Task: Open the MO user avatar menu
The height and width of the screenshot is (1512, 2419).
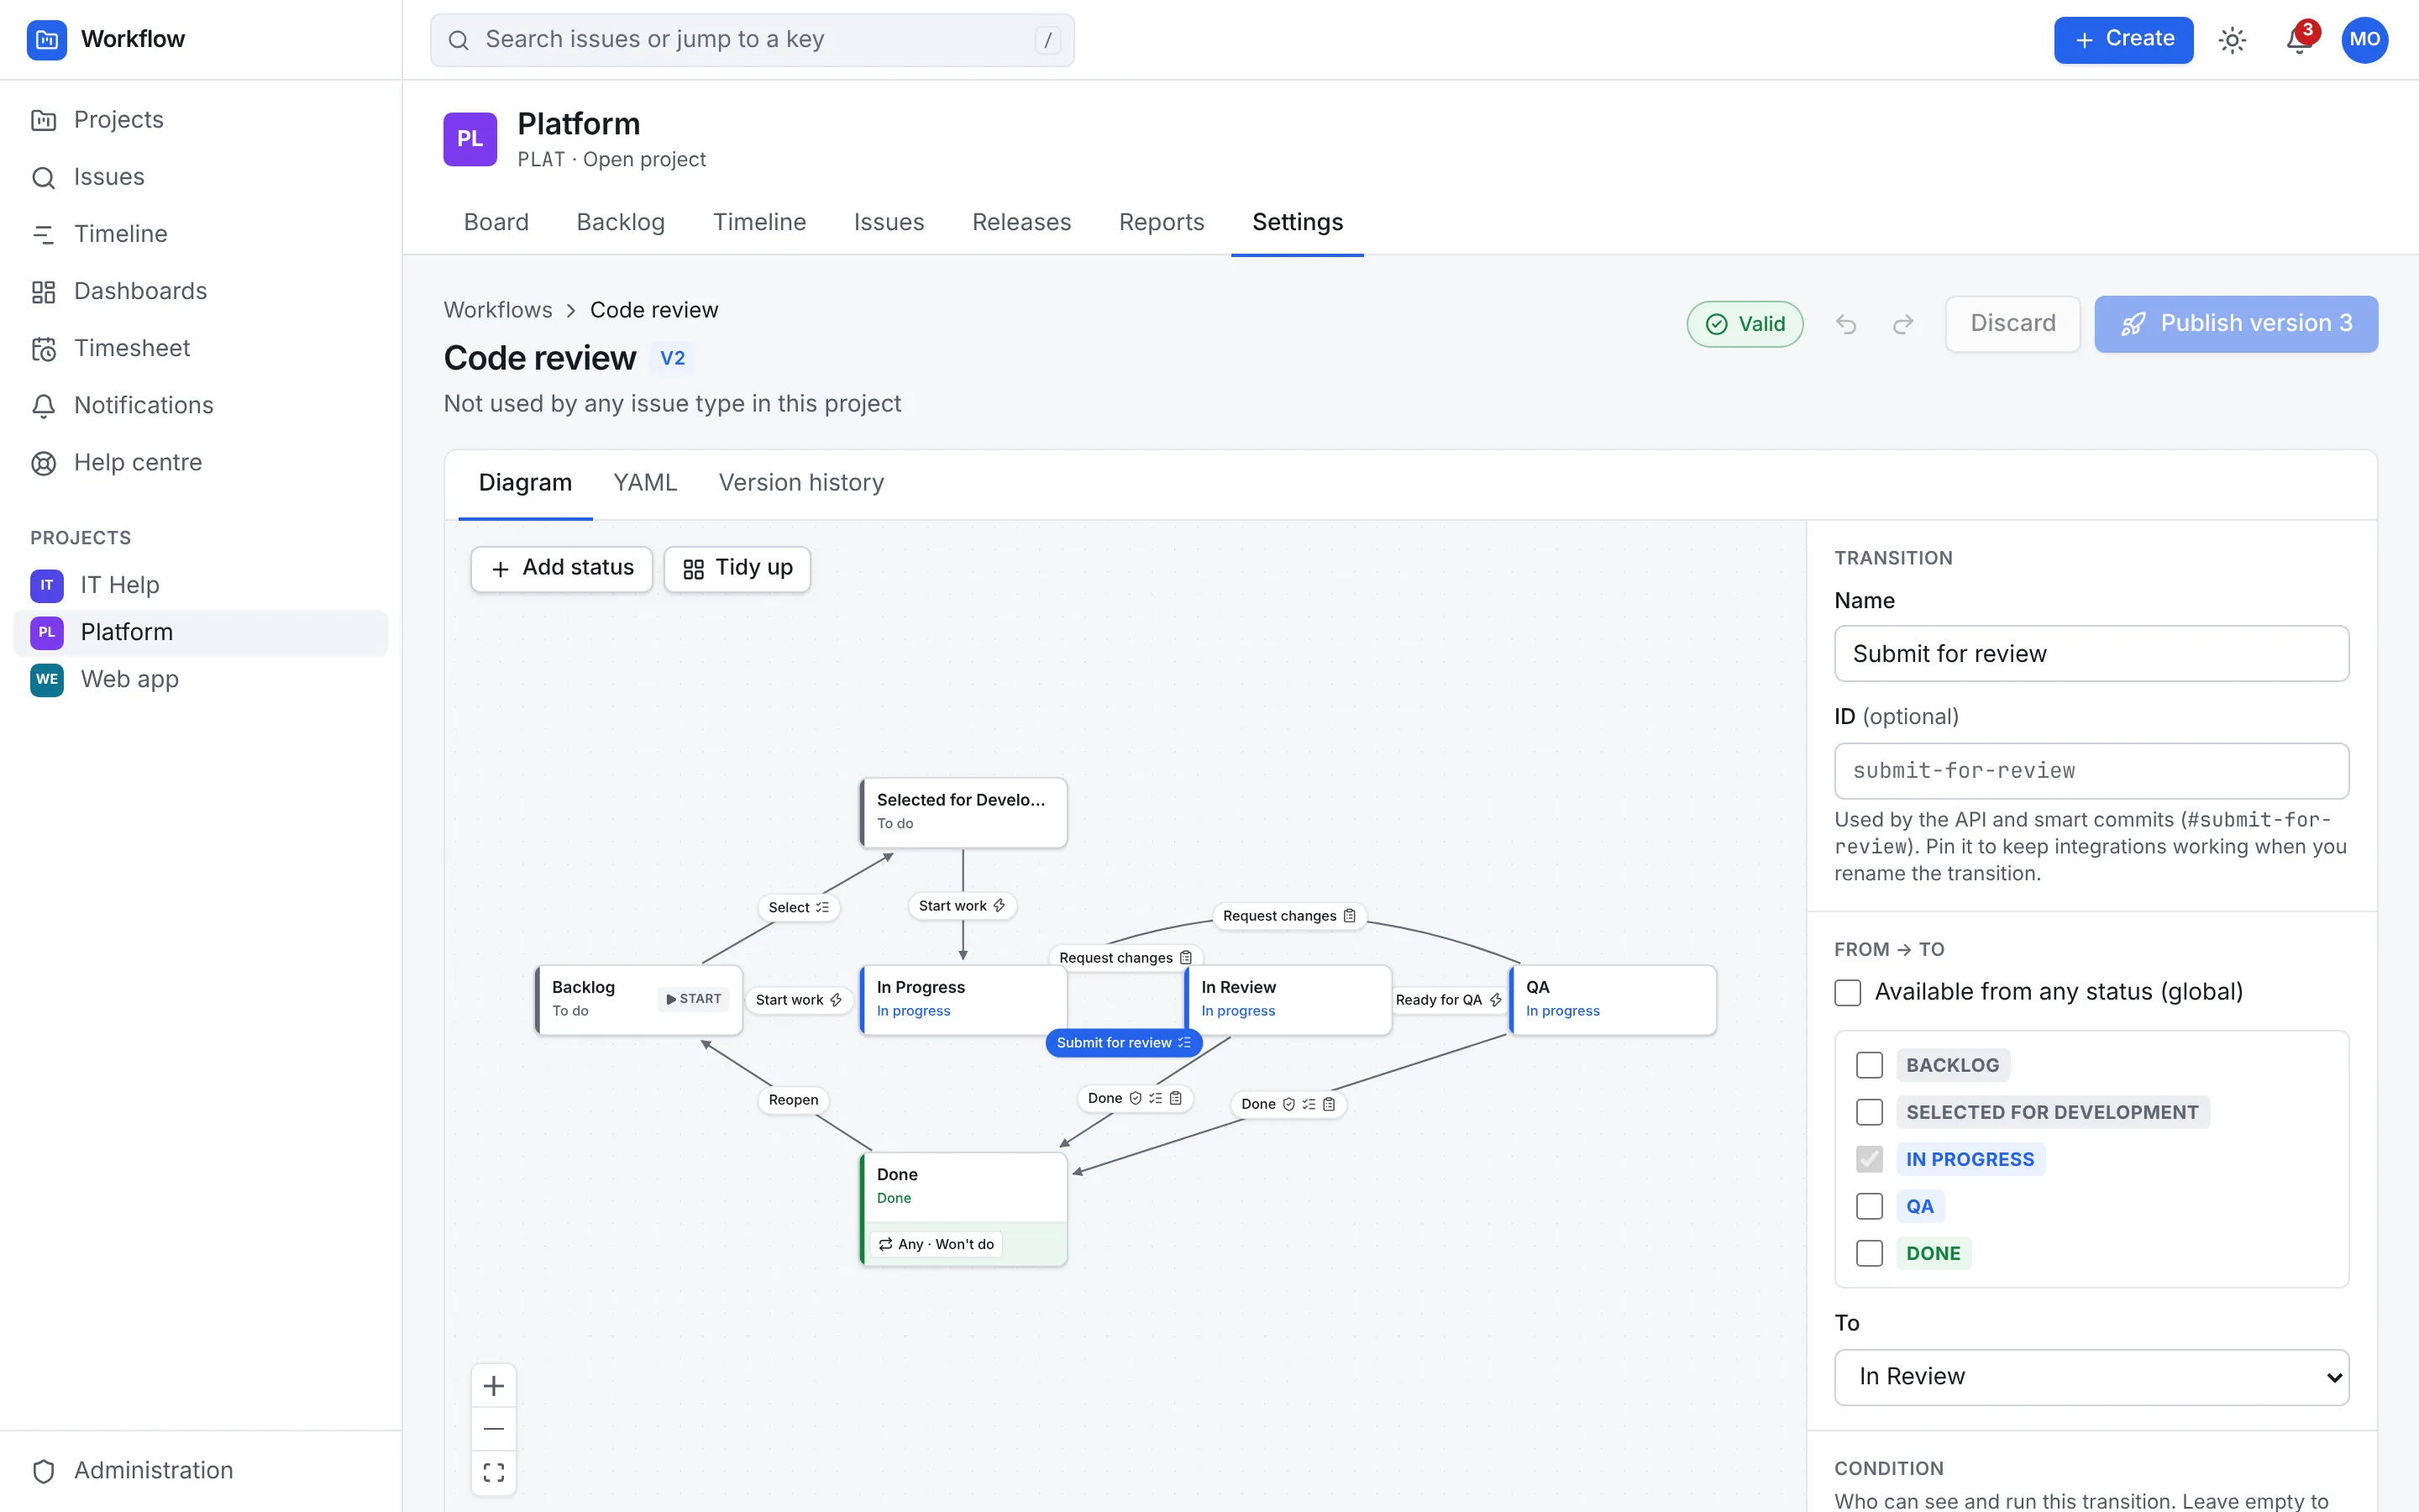Action: tap(2364, 40)
